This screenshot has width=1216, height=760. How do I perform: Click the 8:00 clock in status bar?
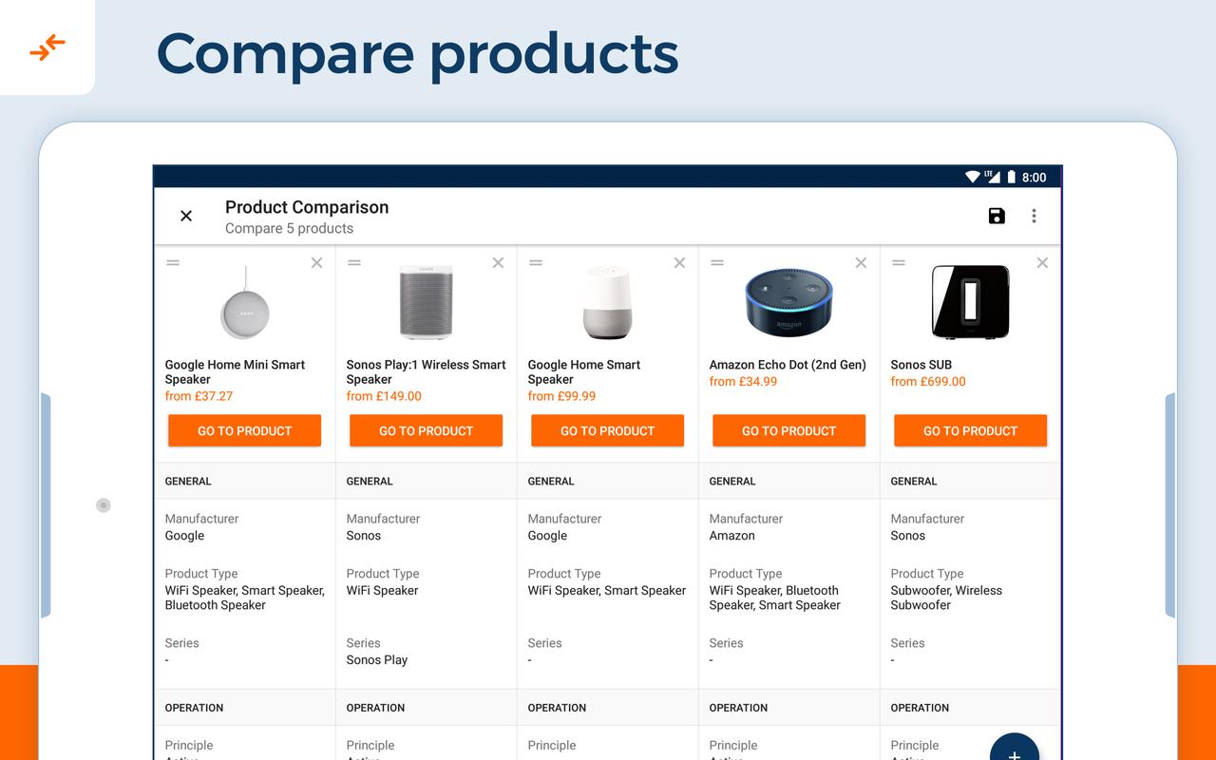tap(1034, 177)
